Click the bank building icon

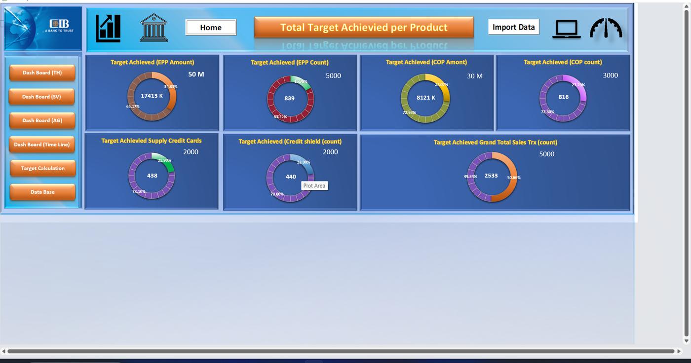(x=154, y=28)
